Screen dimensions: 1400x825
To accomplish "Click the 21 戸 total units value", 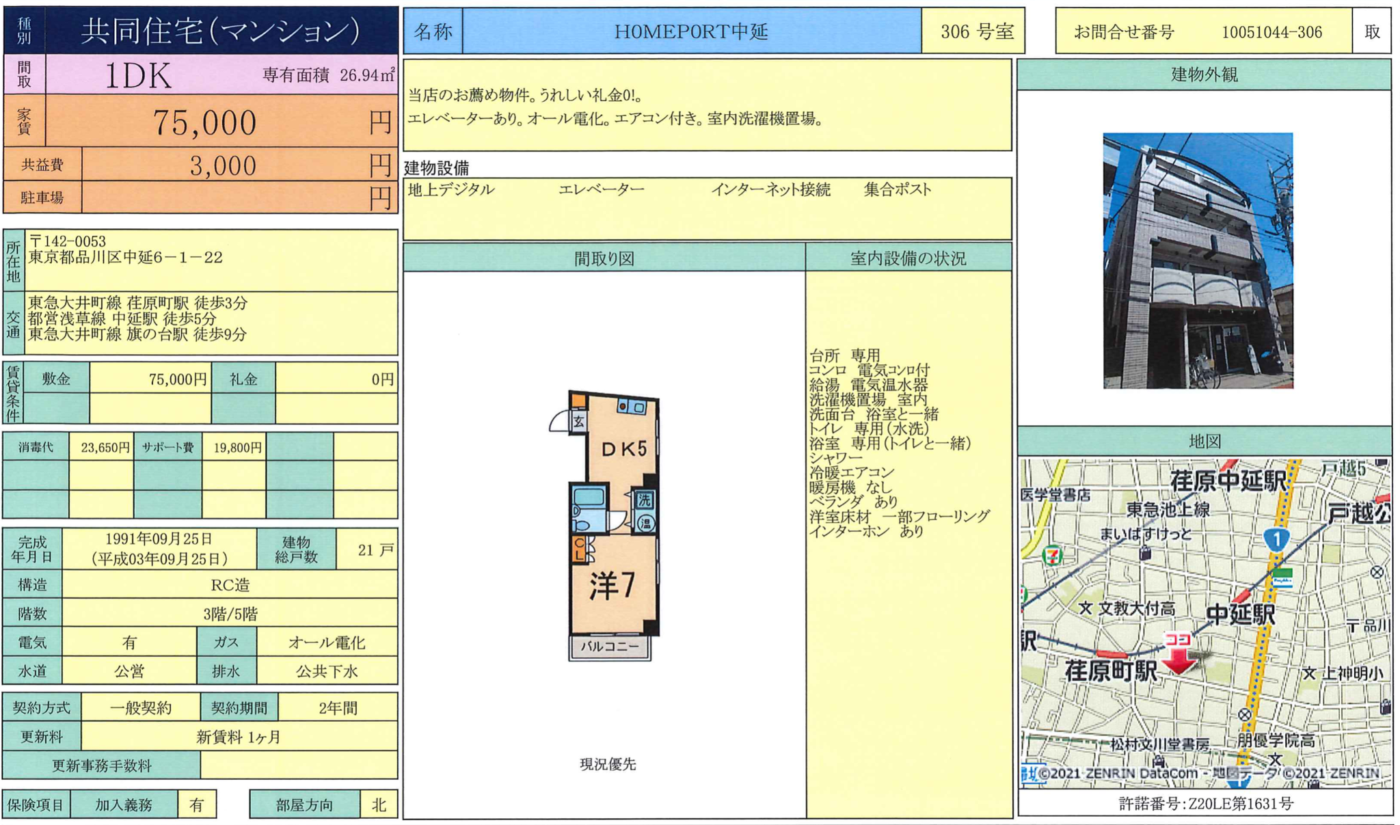I will click(x=376, y=550).
